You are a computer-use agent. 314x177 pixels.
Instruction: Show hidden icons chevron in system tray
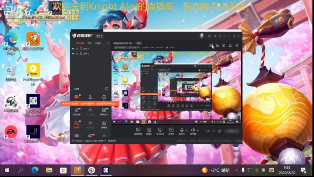click(236, 170)
